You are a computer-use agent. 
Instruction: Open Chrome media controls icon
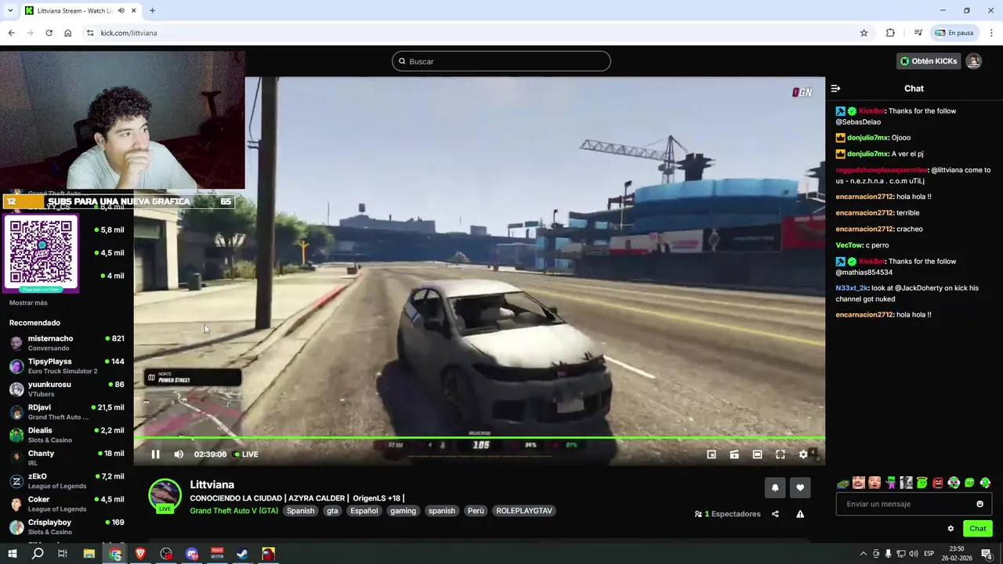coord(918,33)
